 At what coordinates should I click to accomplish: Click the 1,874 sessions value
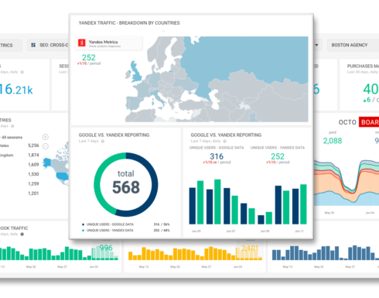[x=33, y=155]
